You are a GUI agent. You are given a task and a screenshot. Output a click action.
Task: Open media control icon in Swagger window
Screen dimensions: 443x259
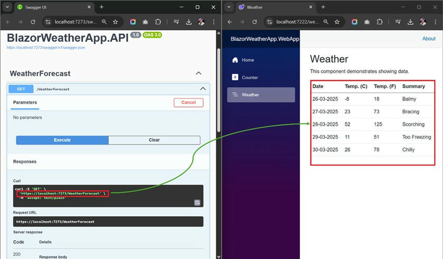coord(176,22)
